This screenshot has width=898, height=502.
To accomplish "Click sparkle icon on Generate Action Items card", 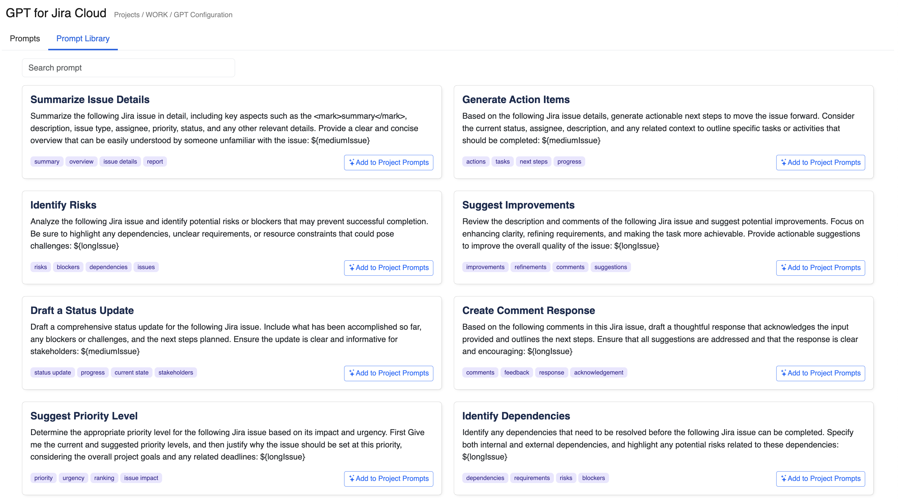I will 783,162.
